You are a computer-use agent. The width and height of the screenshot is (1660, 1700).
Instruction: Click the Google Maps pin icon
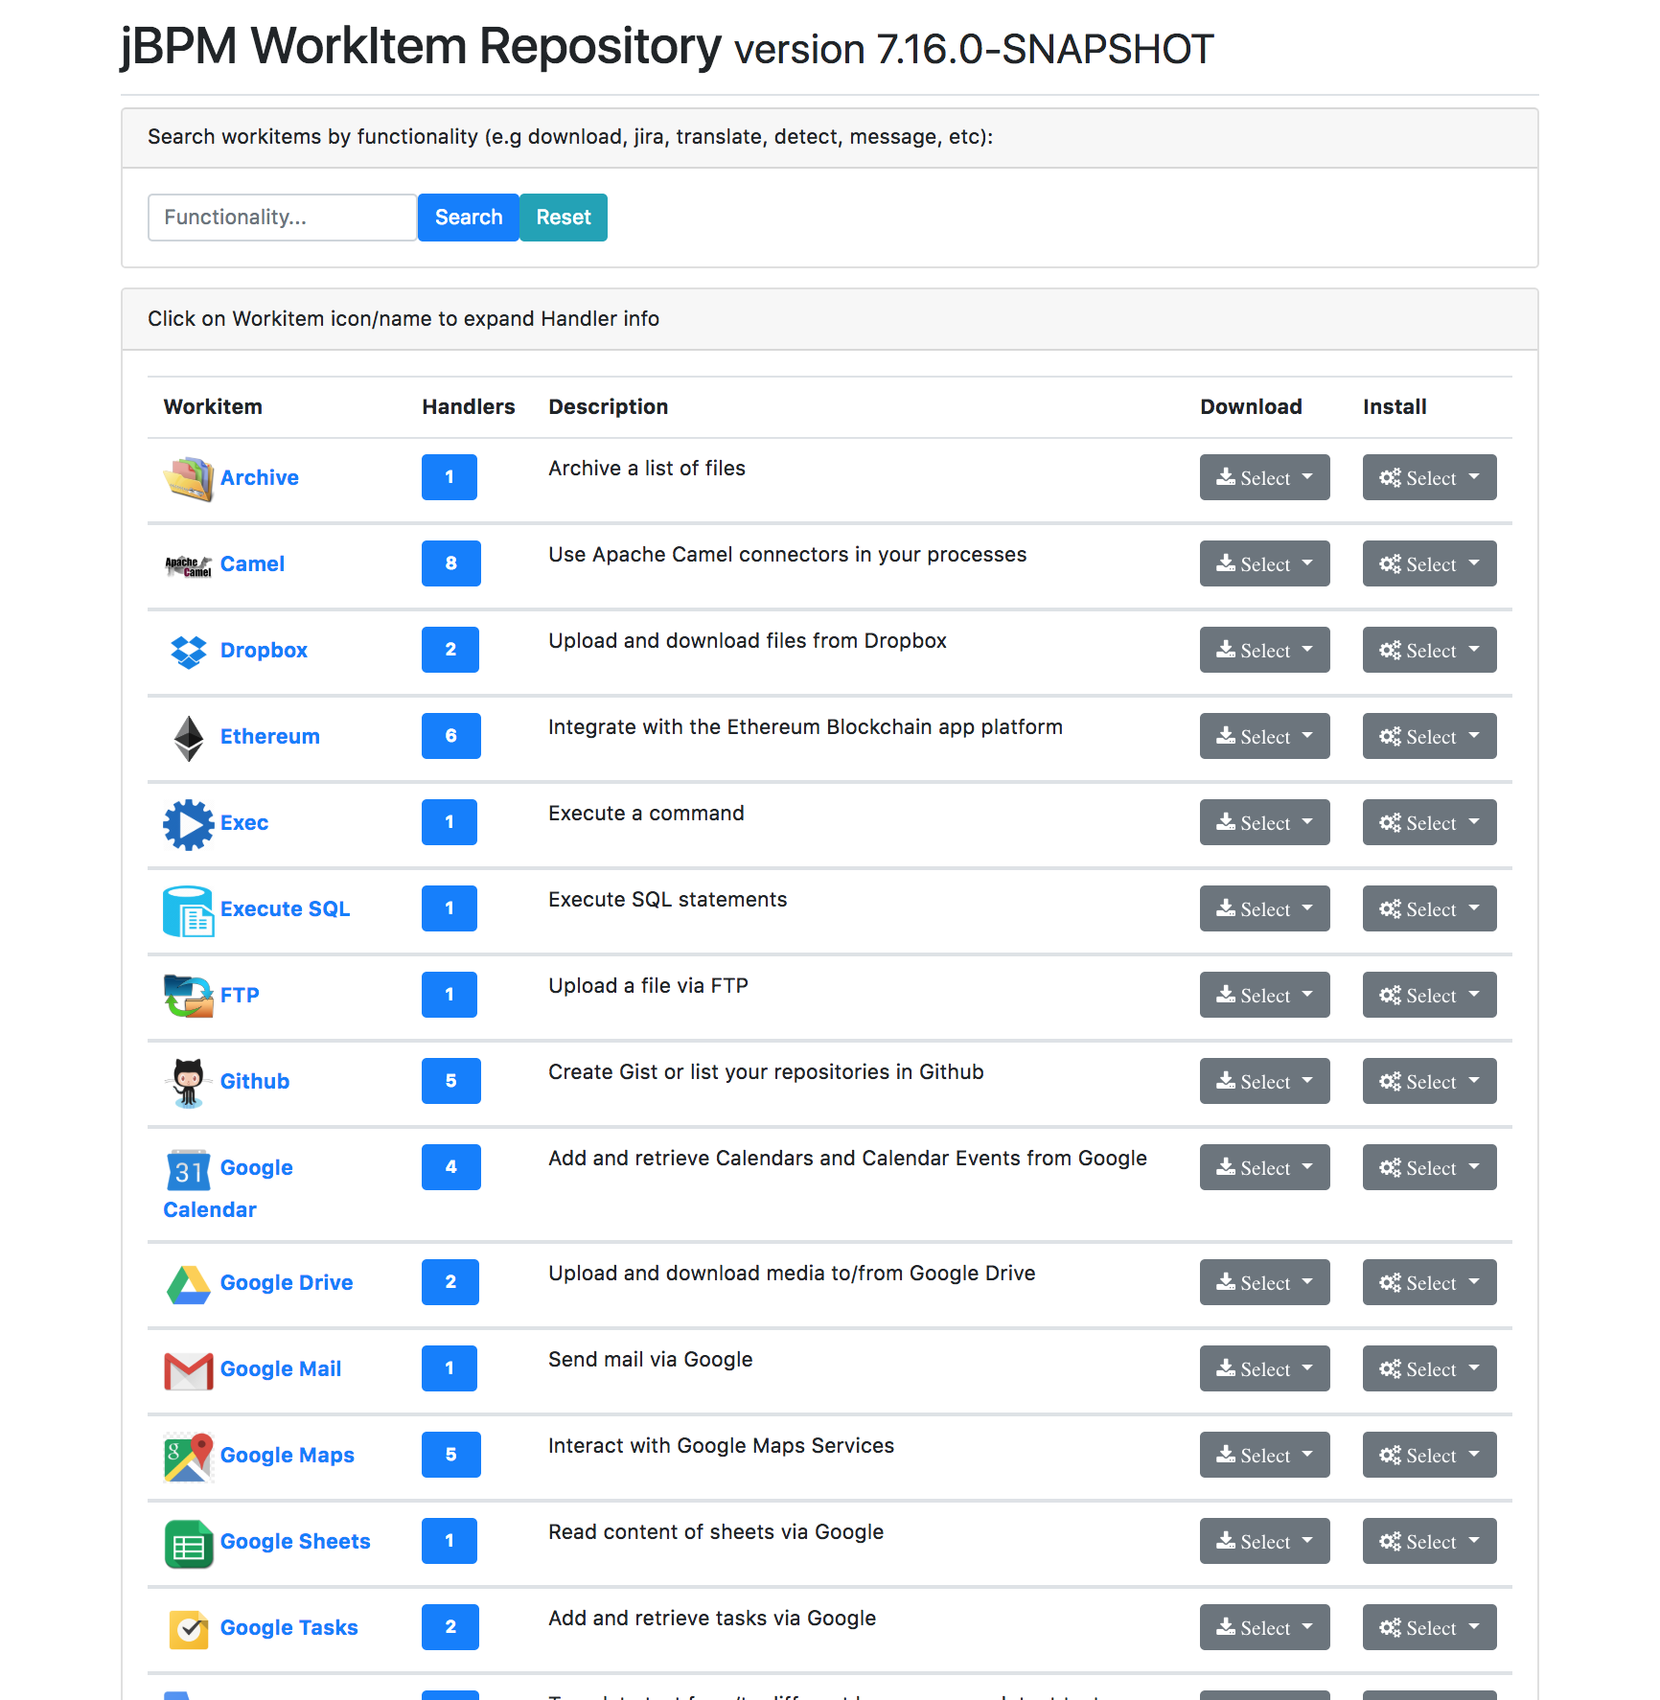point(189,1457)
